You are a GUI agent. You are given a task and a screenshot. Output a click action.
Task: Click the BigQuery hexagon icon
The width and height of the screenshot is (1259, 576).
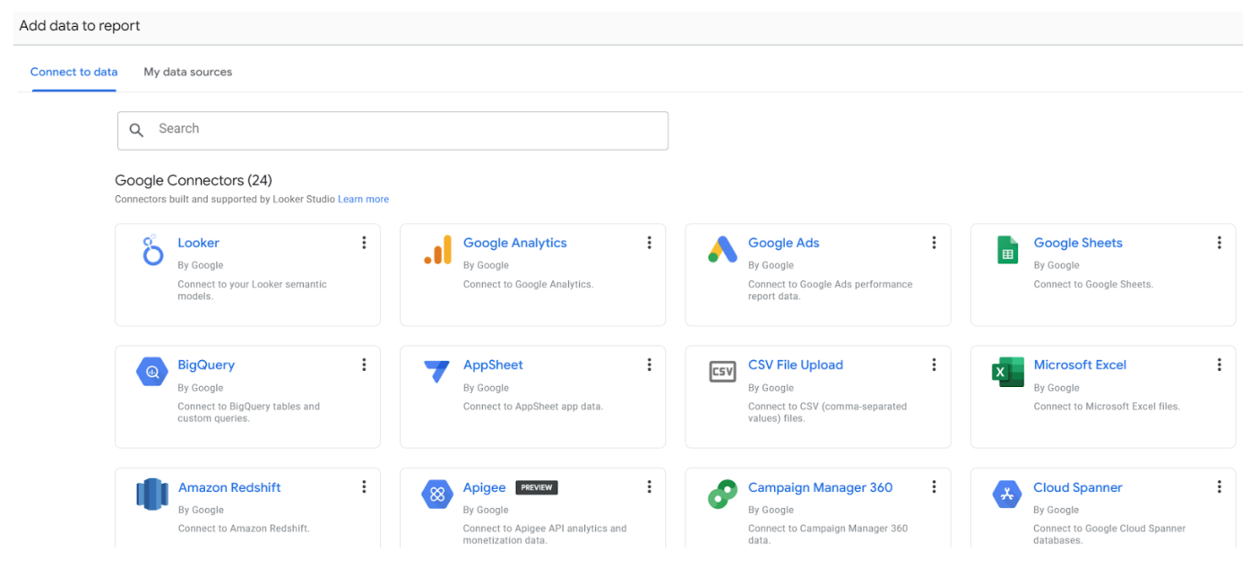[x=152, y=372]
